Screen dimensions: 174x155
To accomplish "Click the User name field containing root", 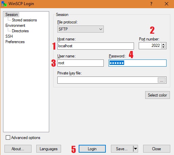I will pos(80,63).
